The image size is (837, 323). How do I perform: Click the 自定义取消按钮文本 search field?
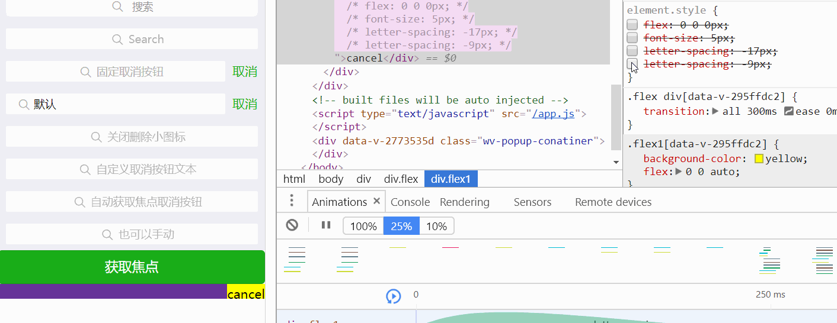coord(132,169)
